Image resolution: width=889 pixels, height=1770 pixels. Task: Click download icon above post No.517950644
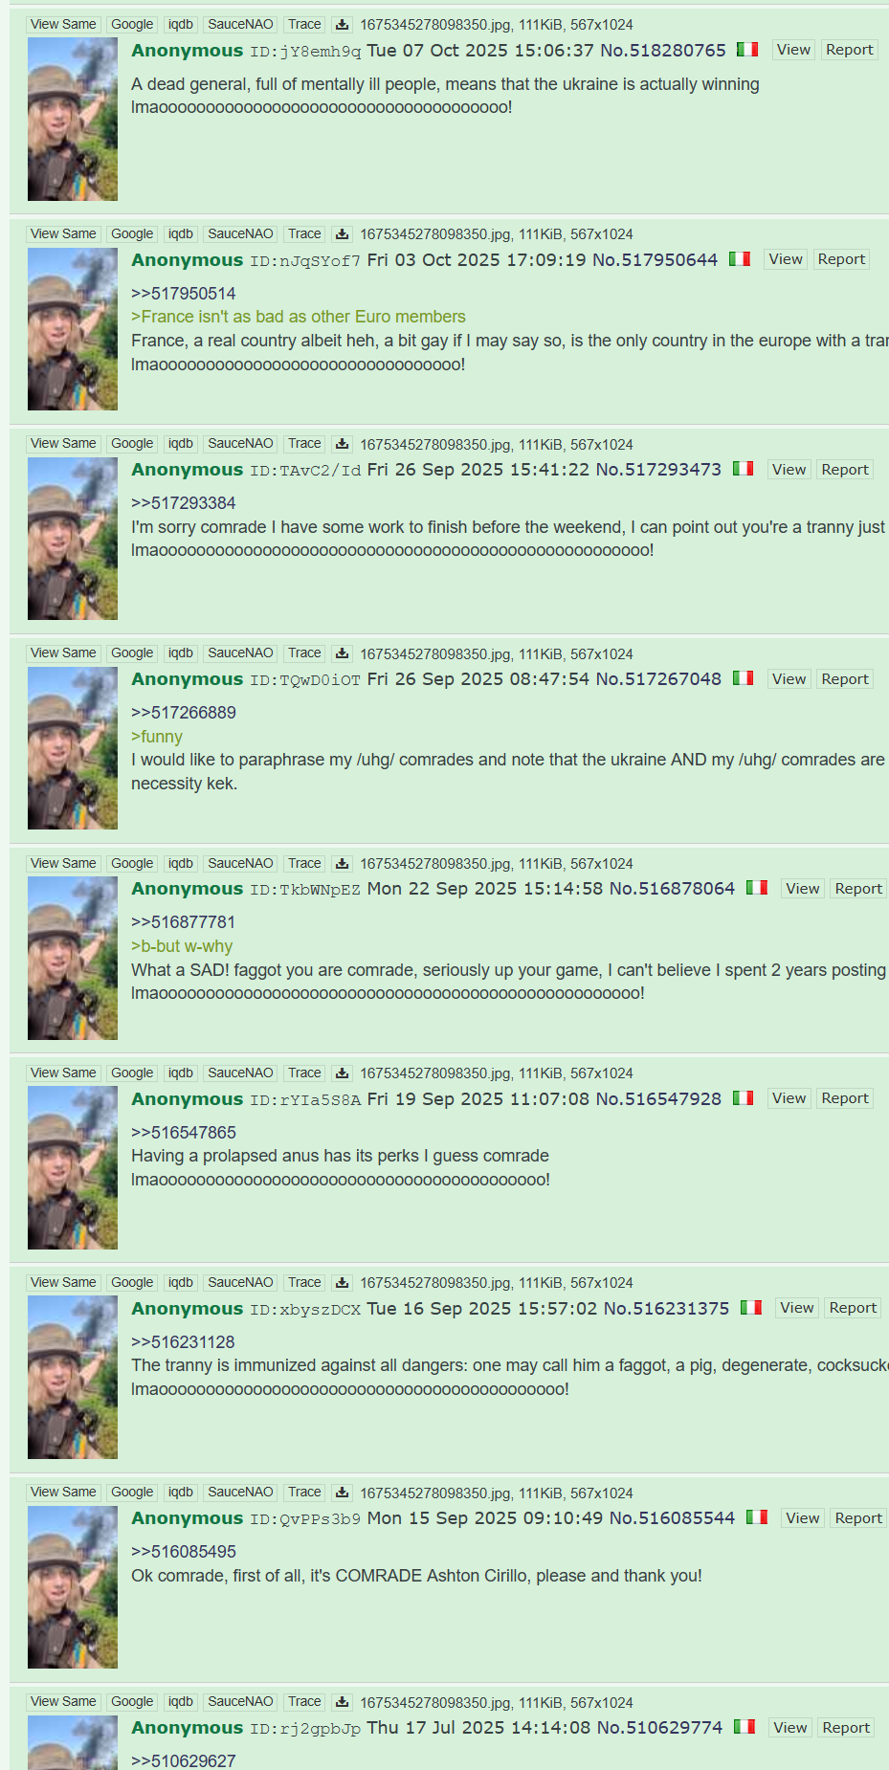point(342,233)
